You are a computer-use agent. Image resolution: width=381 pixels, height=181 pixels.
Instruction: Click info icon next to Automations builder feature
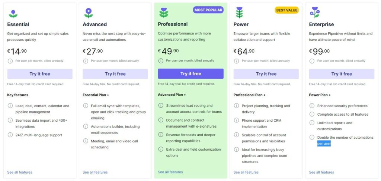coord(86,126)
